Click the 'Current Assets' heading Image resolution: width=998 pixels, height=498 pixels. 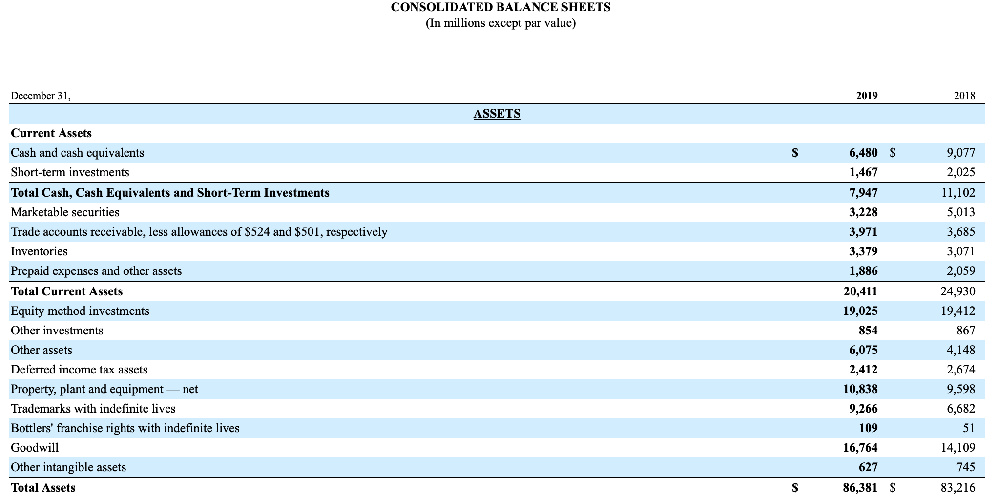[x=51, y=133]
